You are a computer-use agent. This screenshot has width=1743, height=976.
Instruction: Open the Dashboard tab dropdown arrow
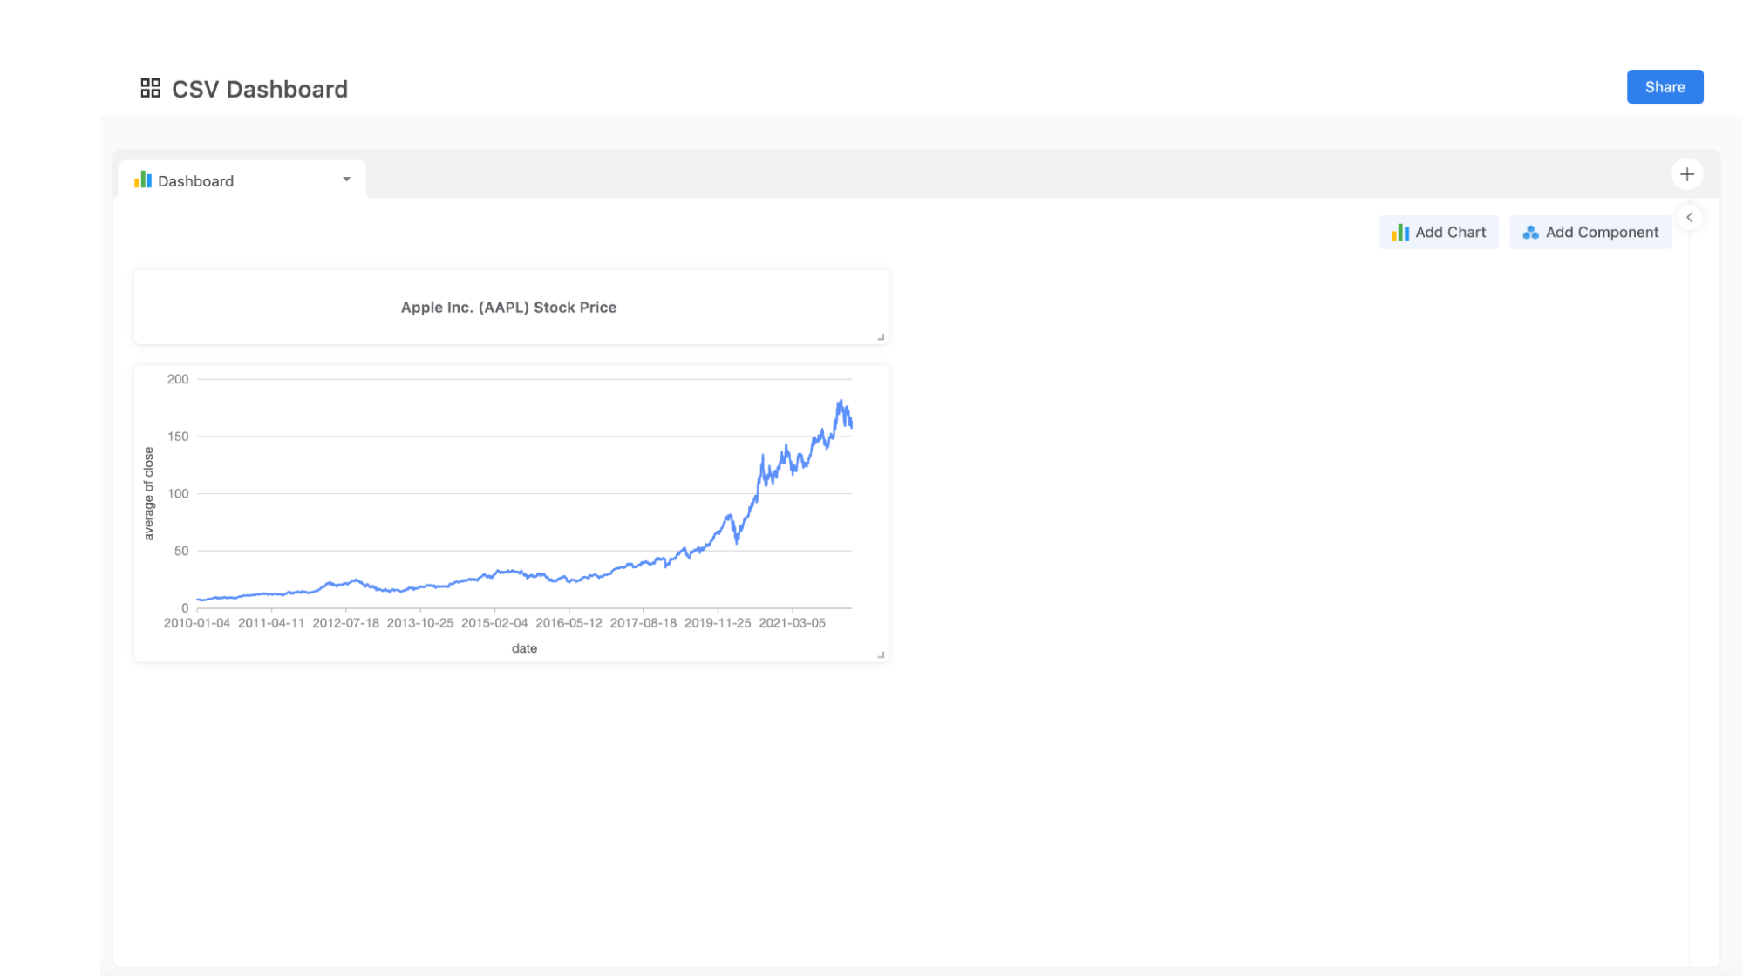tap(346, 180)
